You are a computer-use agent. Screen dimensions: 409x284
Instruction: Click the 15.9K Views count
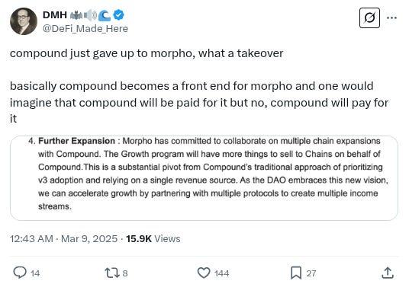click(x=153, y=239)
